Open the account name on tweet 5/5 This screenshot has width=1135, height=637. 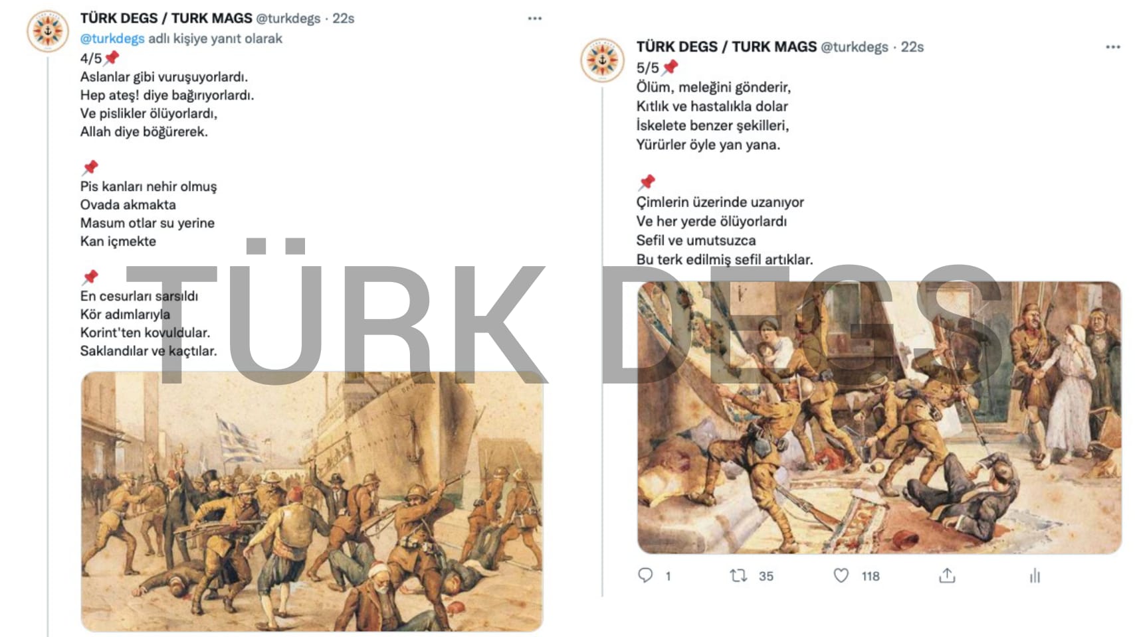pos(726,46)
